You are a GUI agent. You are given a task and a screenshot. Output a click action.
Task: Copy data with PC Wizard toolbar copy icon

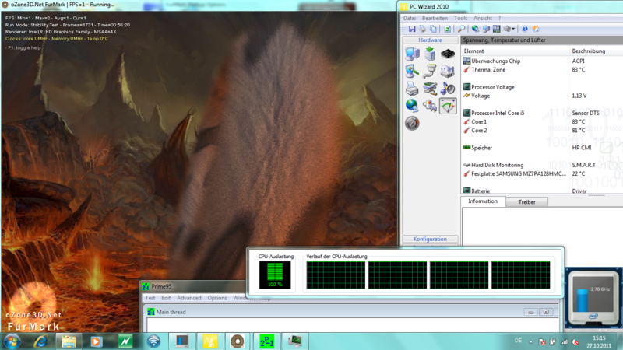pos(433,29)
